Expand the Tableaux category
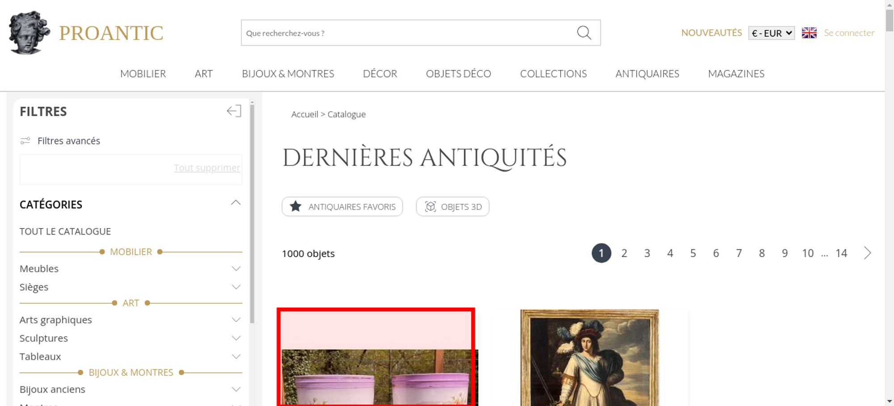This screenshot has height=406, width=894. pyautogui.click(x=236, y=357)
